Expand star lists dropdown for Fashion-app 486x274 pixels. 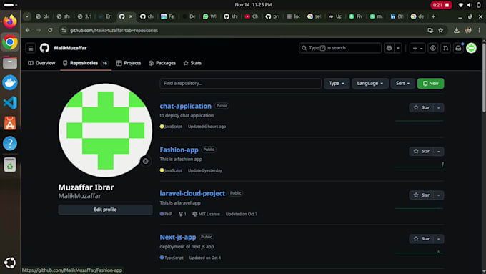click(439, 152)
